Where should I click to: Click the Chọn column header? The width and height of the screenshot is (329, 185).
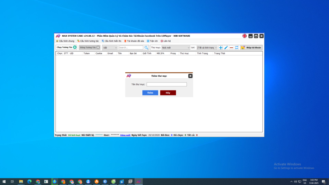(59, 53)
